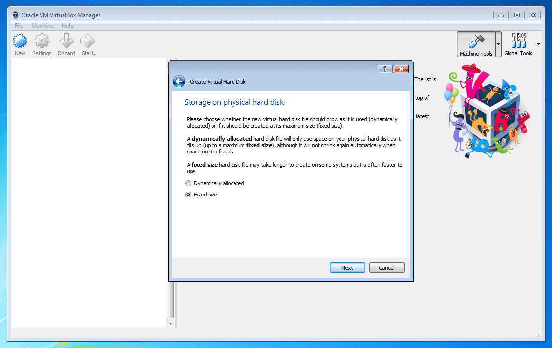This screenshot has width=552, height=348.
Task: Select the Fixed size radio option
Action: 189,195
